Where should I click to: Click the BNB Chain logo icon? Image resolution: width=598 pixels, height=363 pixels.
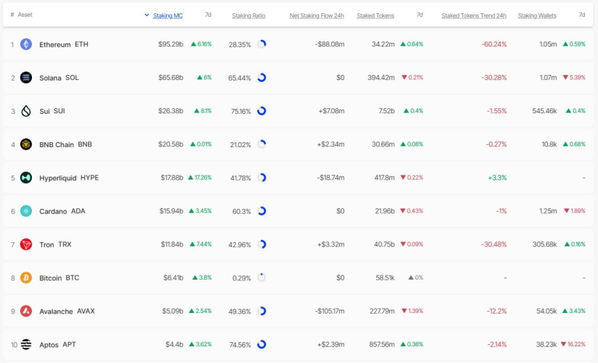pos(26,144)
